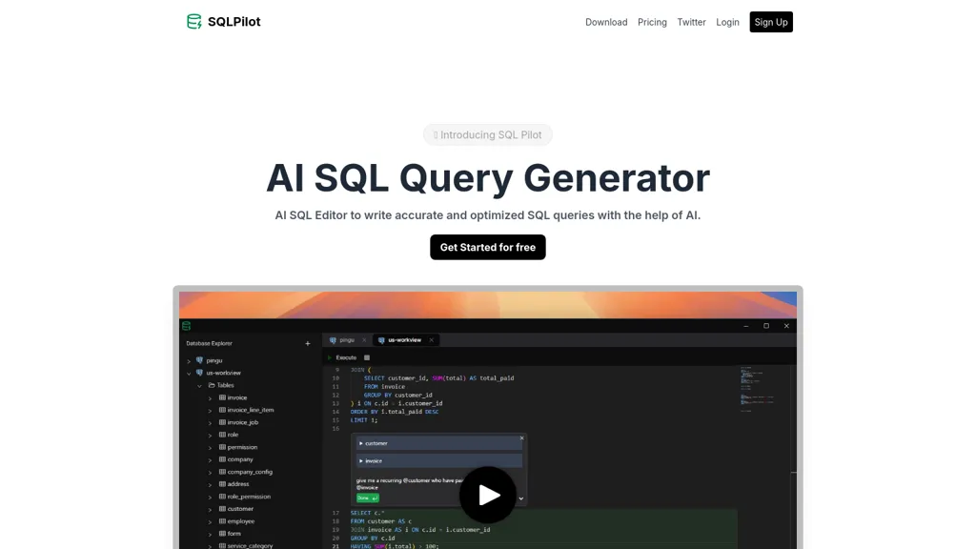Click the SQLPilot green database logo icon
976x549 pixels.
pos(194,22)
